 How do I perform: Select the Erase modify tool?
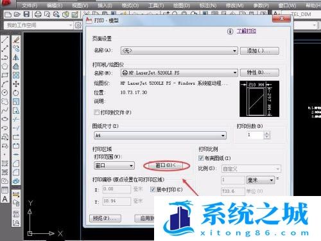(x=16, y=40)
